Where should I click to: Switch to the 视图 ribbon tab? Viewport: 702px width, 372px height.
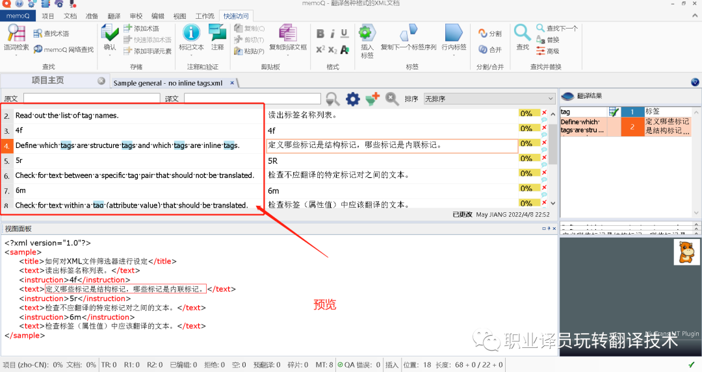point(179,16)
